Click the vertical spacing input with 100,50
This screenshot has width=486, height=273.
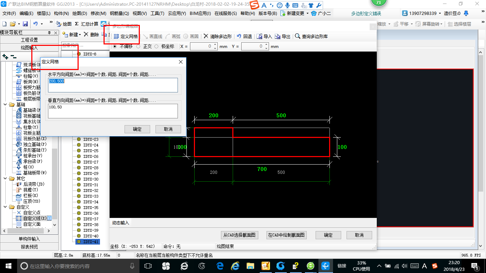[113, 111]
